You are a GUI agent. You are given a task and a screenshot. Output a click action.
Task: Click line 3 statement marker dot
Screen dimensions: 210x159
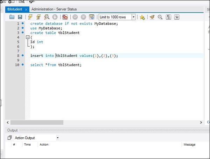tap(23, 33)
